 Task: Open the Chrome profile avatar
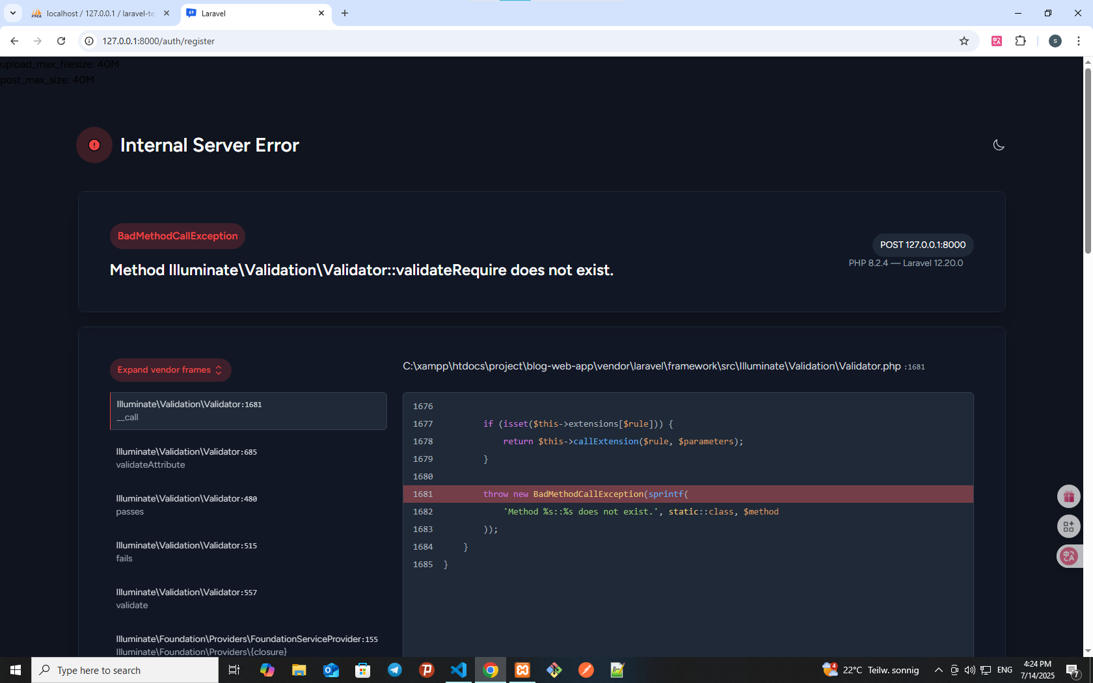coord(1055,41)
